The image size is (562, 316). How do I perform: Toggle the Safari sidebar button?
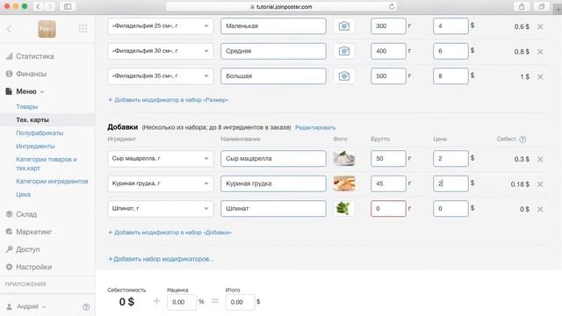tap(68, 6)
